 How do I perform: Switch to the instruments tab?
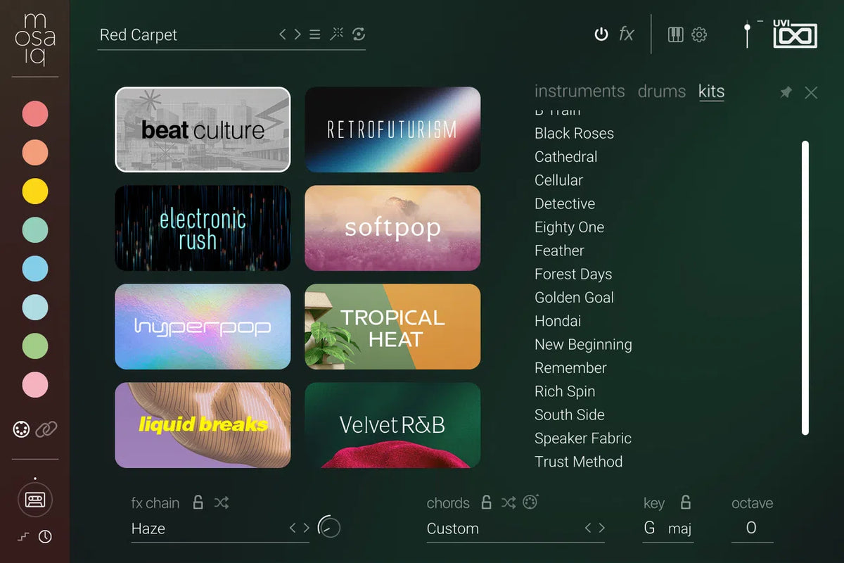[x=579, y=91]
